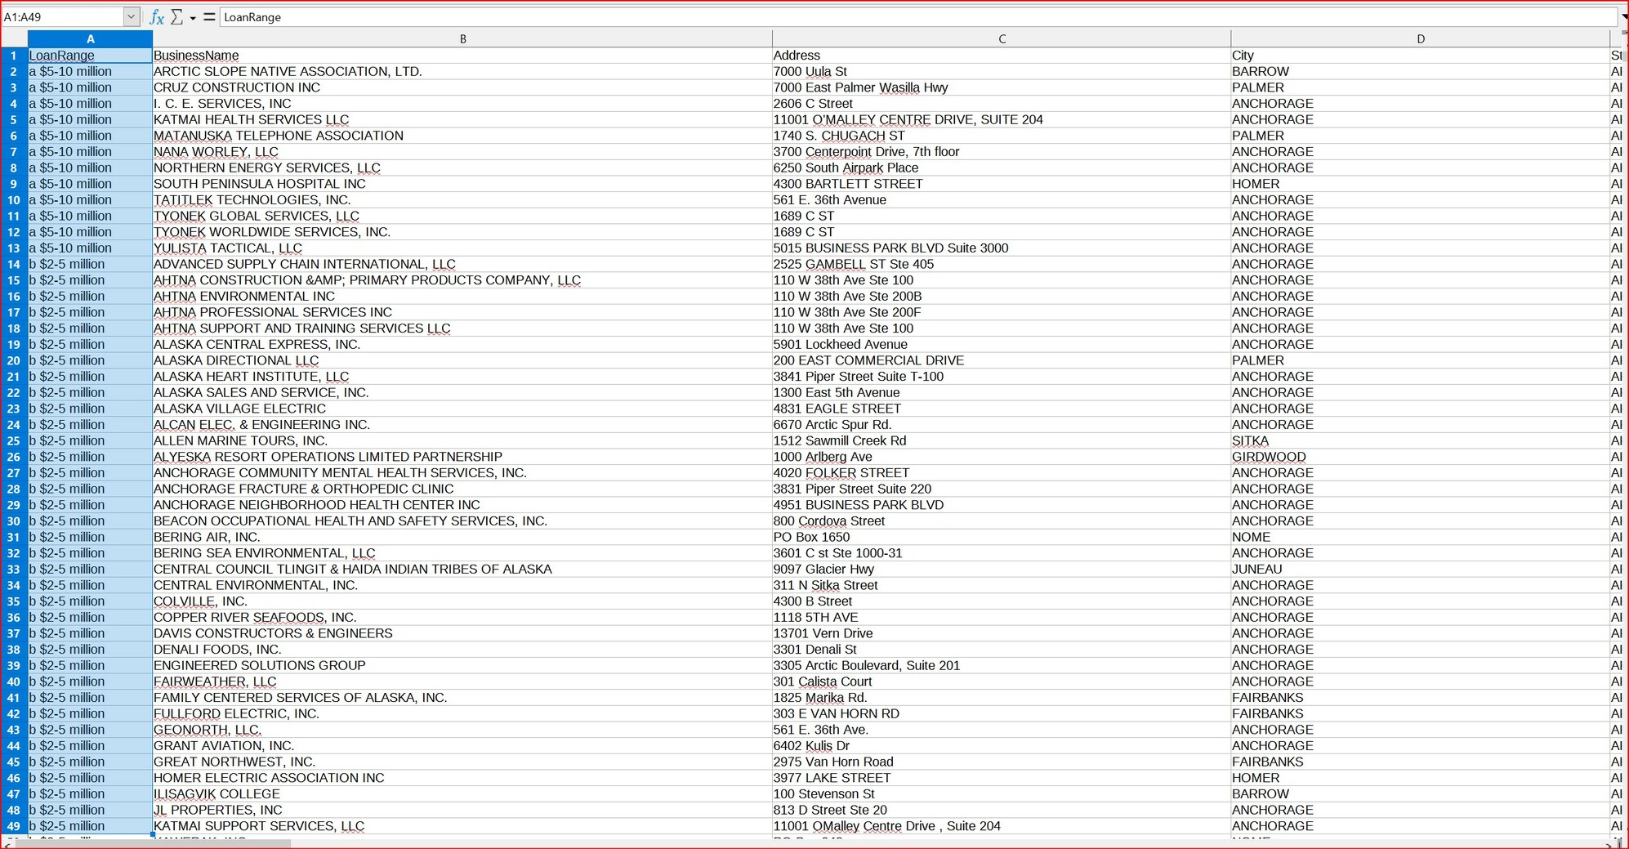1629x849 pixels.
Task: Click the horizontal scrollbar thumb at the bottom
Action: tap(151, 843)
